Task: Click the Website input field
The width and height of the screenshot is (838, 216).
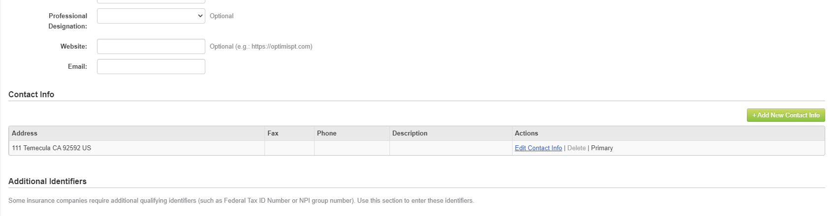Action: pyautogui.click(x=151, y=47)
